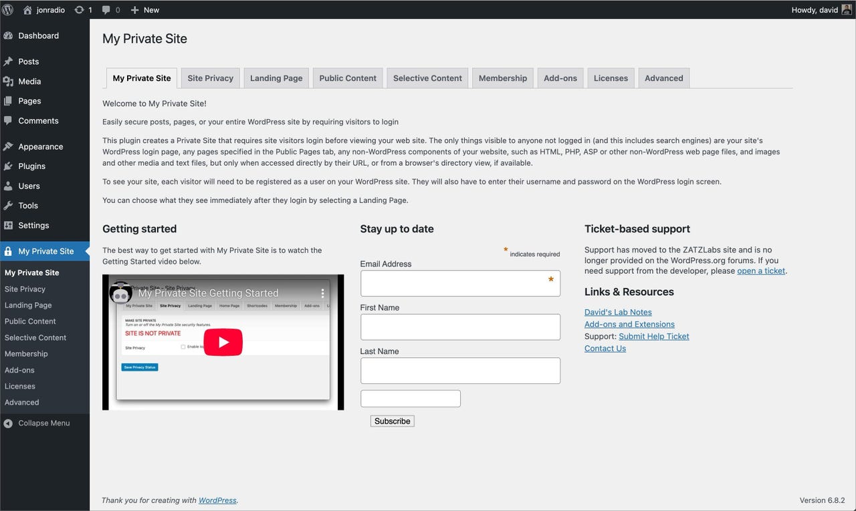Open Add-ons in sidebar submenu
The height and width of the screenshot is (511, 856).
tap(19, 370)
